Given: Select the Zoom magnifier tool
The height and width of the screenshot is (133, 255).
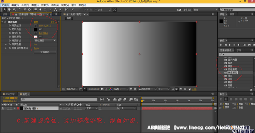Looking at the screenshot, I should pyautogui.click(x=14, y=10).
